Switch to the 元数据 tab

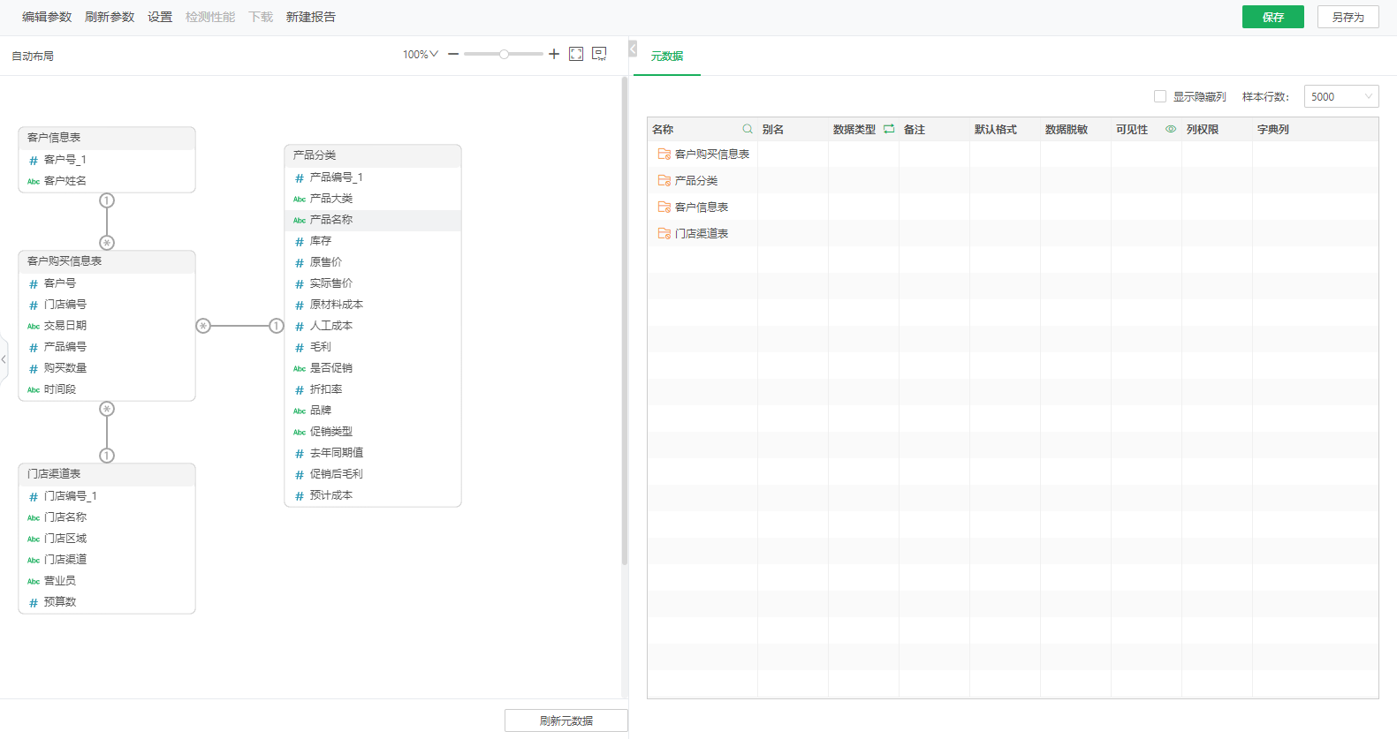click(667, 56)
